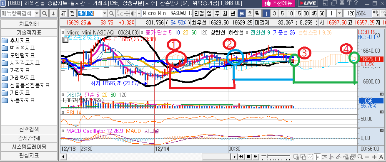Close the 거래량 volume indicator pane
Viewport: 386px width, 162px height.
[x=381, y=94]
